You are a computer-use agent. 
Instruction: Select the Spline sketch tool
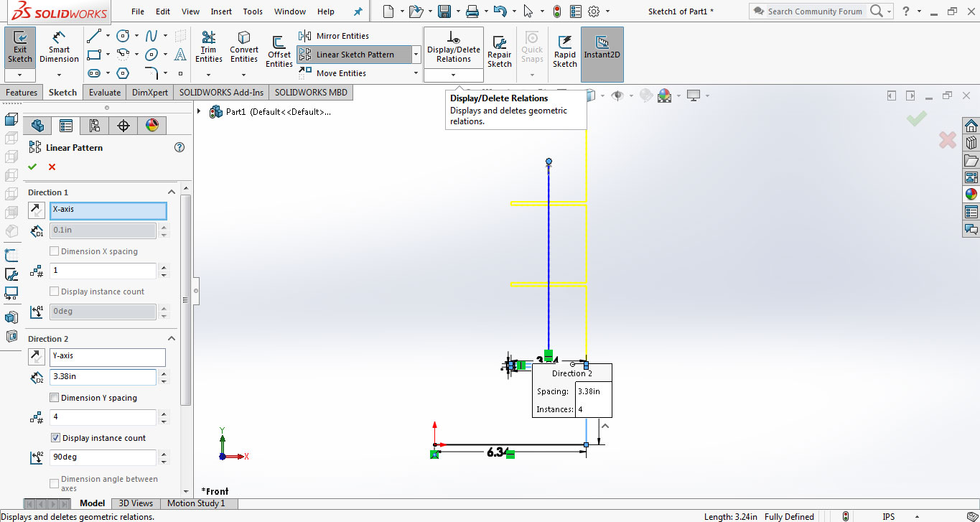pyautogui.click(x=151, y=36)
